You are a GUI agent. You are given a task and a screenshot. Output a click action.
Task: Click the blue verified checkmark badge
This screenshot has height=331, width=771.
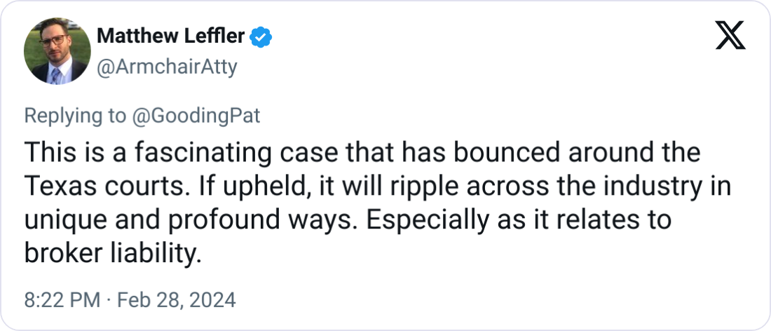click(261, 38)
